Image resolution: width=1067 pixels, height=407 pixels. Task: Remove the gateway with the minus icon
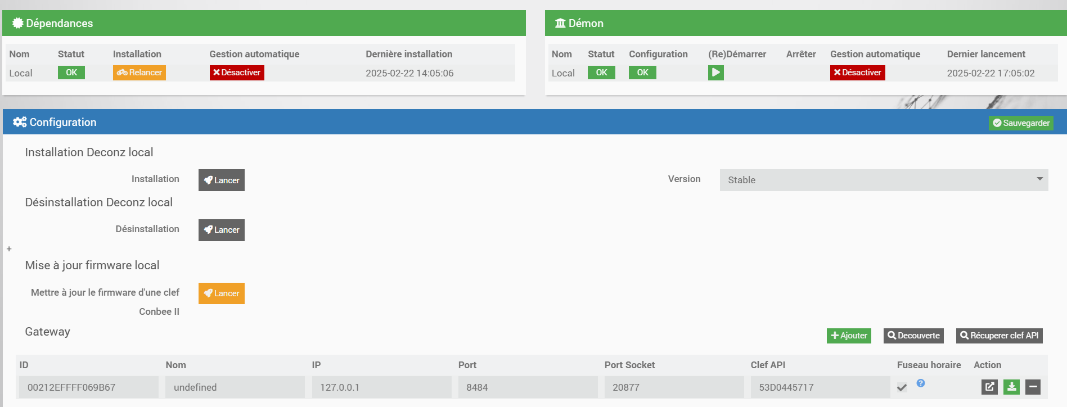pyautogui.click(x=1033, y=387)
